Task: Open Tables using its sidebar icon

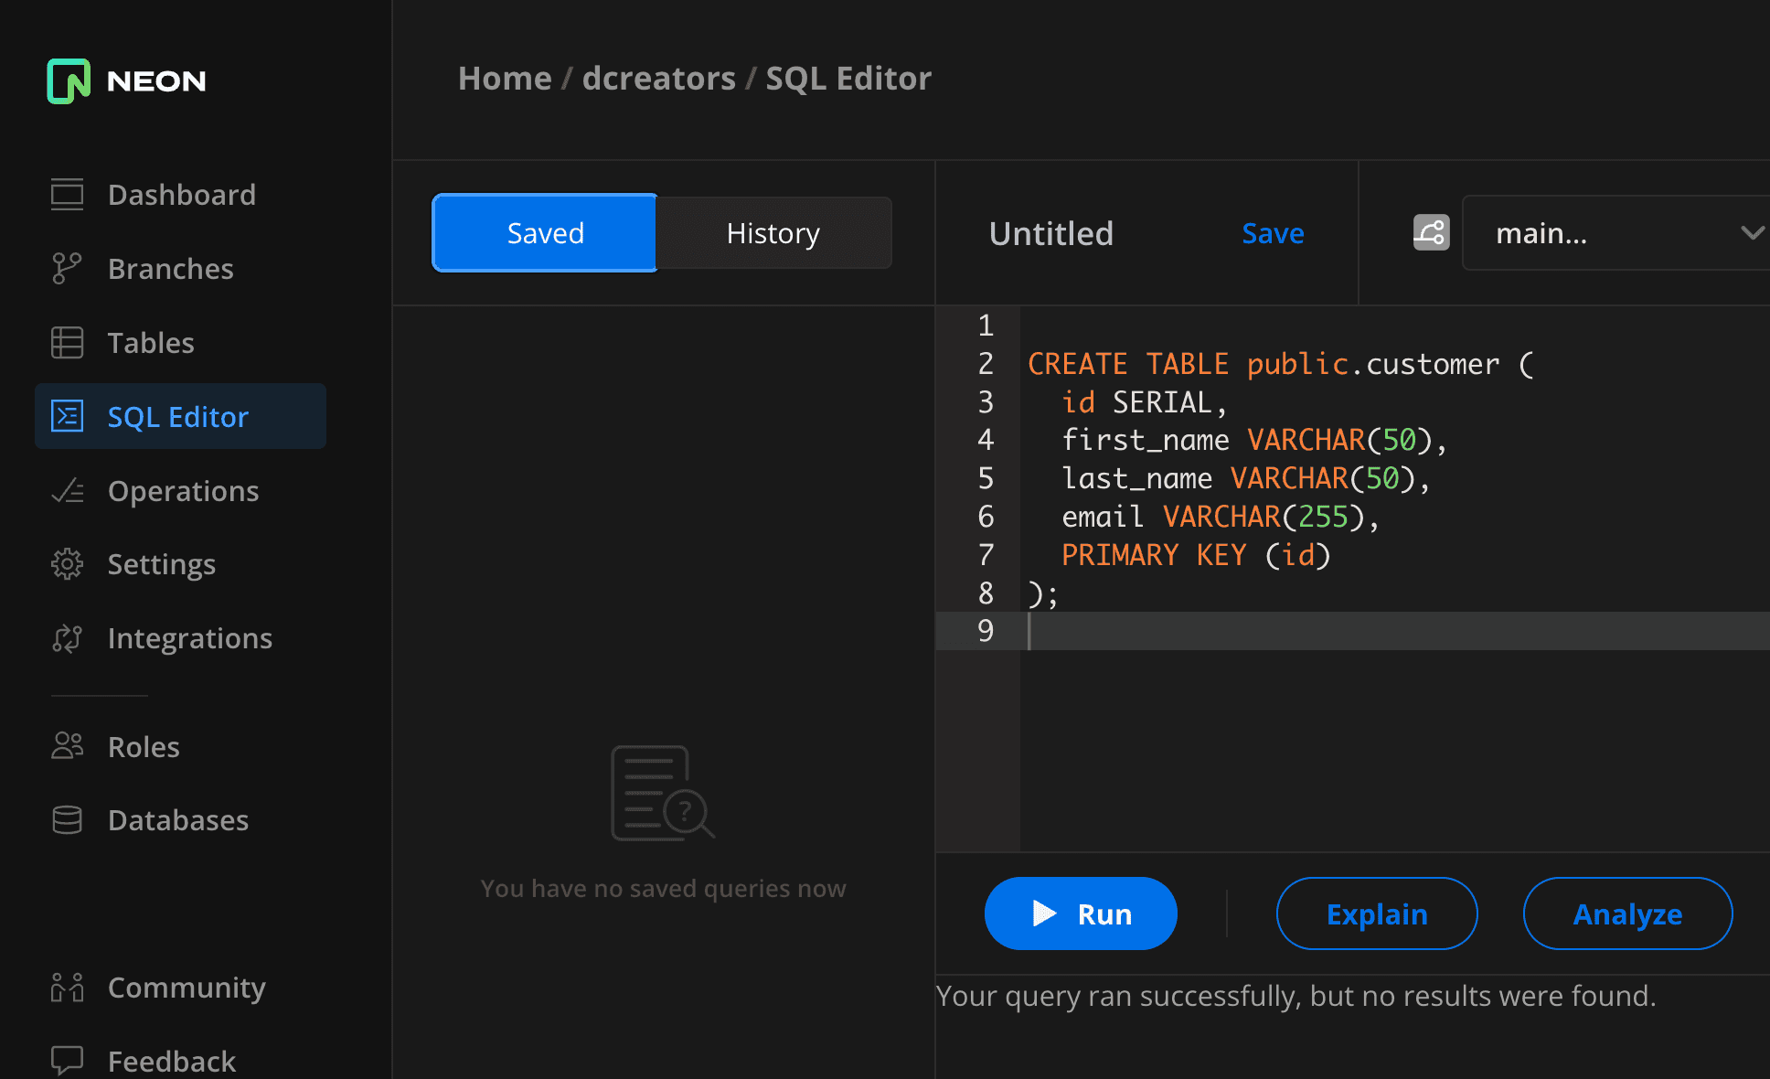Action: [67, 342]
